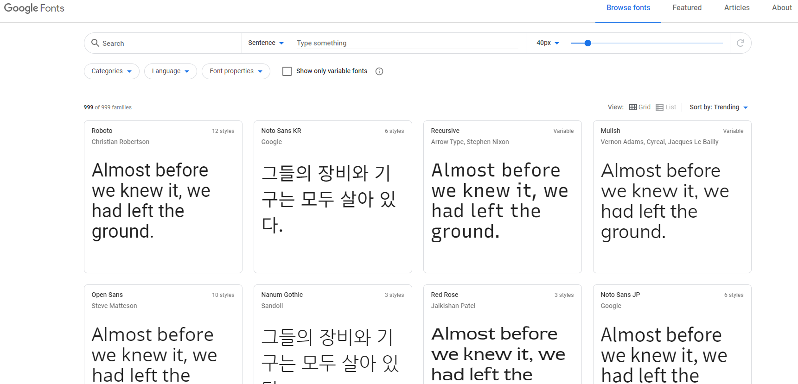Click the Christian Robertson author text
798x384 pixels.
click(x=121, y=142)
